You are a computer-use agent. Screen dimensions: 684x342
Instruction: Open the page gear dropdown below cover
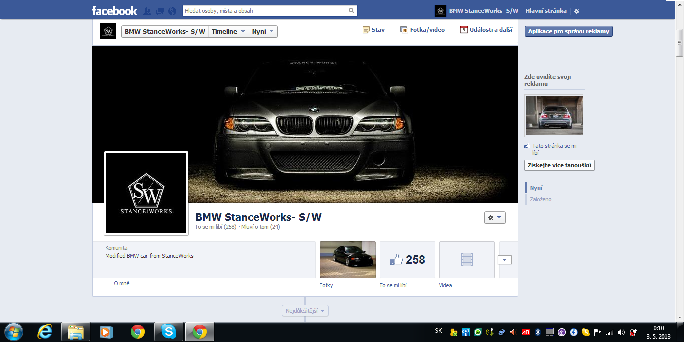(x=495, y=218)
